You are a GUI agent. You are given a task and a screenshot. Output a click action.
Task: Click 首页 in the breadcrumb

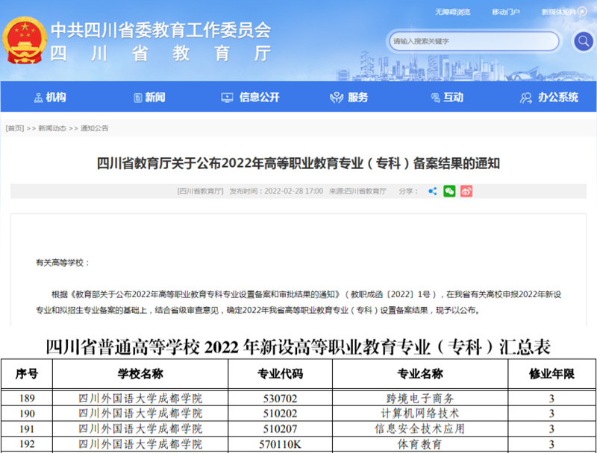click(x=15, y=128)
